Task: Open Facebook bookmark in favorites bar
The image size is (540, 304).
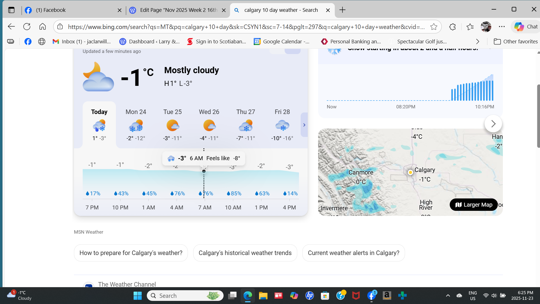Action: tap(28, 42)
